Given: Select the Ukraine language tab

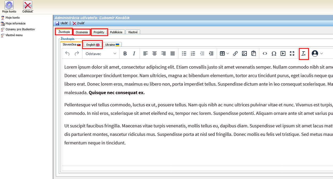Looking at the screenshot, I should (x=112, y=45).
